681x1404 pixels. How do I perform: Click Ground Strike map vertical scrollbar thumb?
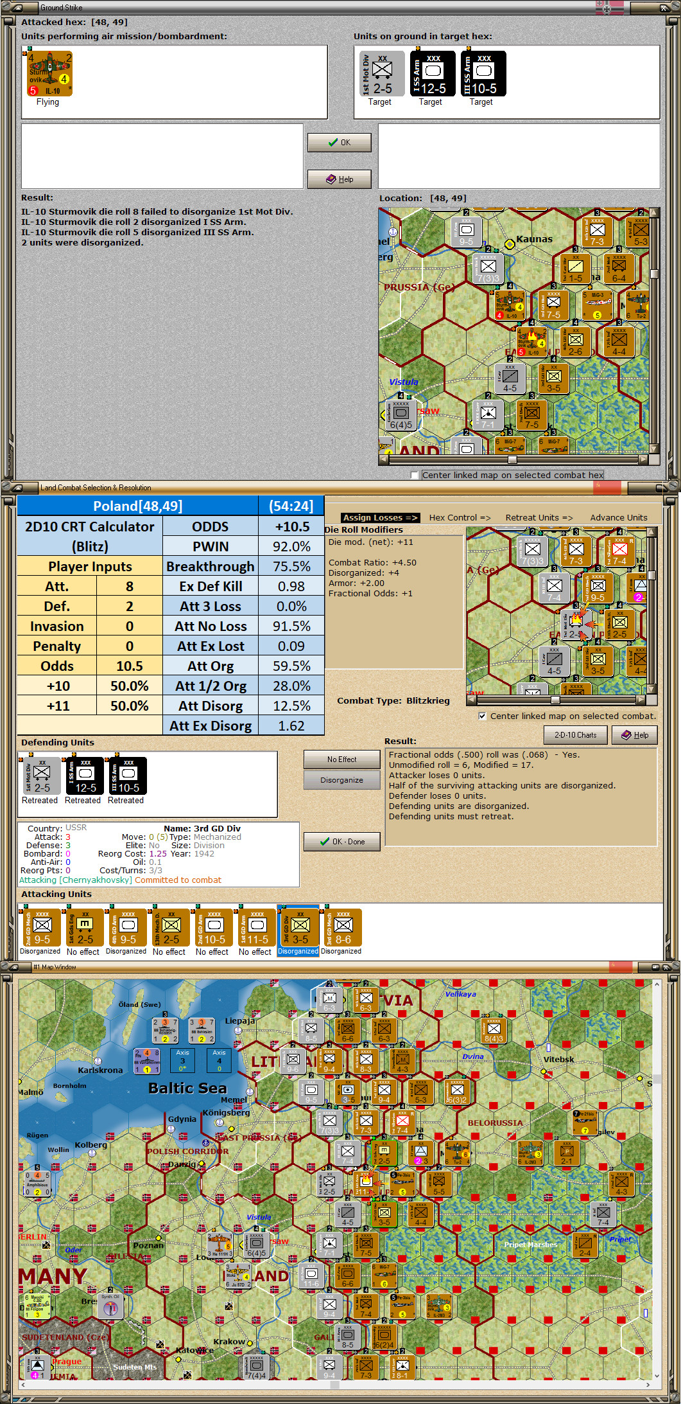(x=654, y=274)
